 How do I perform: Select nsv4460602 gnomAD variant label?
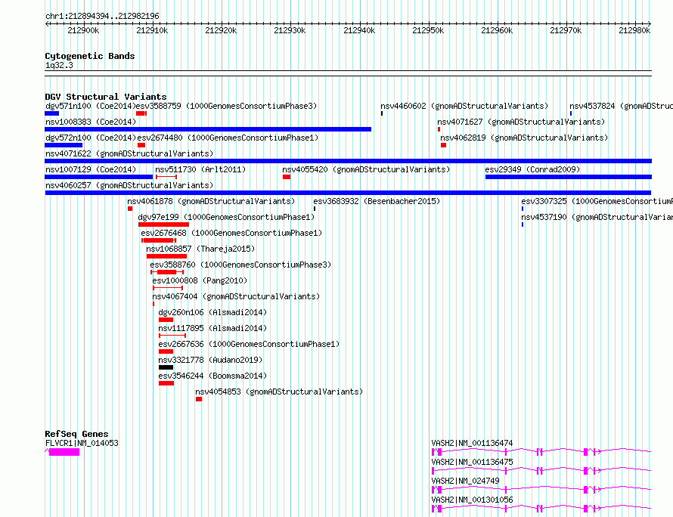pos(464,106)
